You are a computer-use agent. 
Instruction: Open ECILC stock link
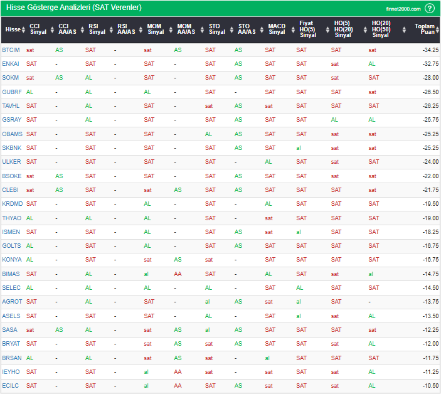pyautogui.click(x=11, y=386)
